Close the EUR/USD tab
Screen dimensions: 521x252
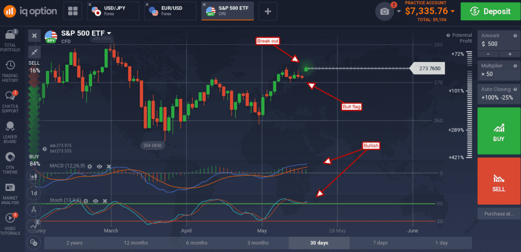(x=147, y=5)
